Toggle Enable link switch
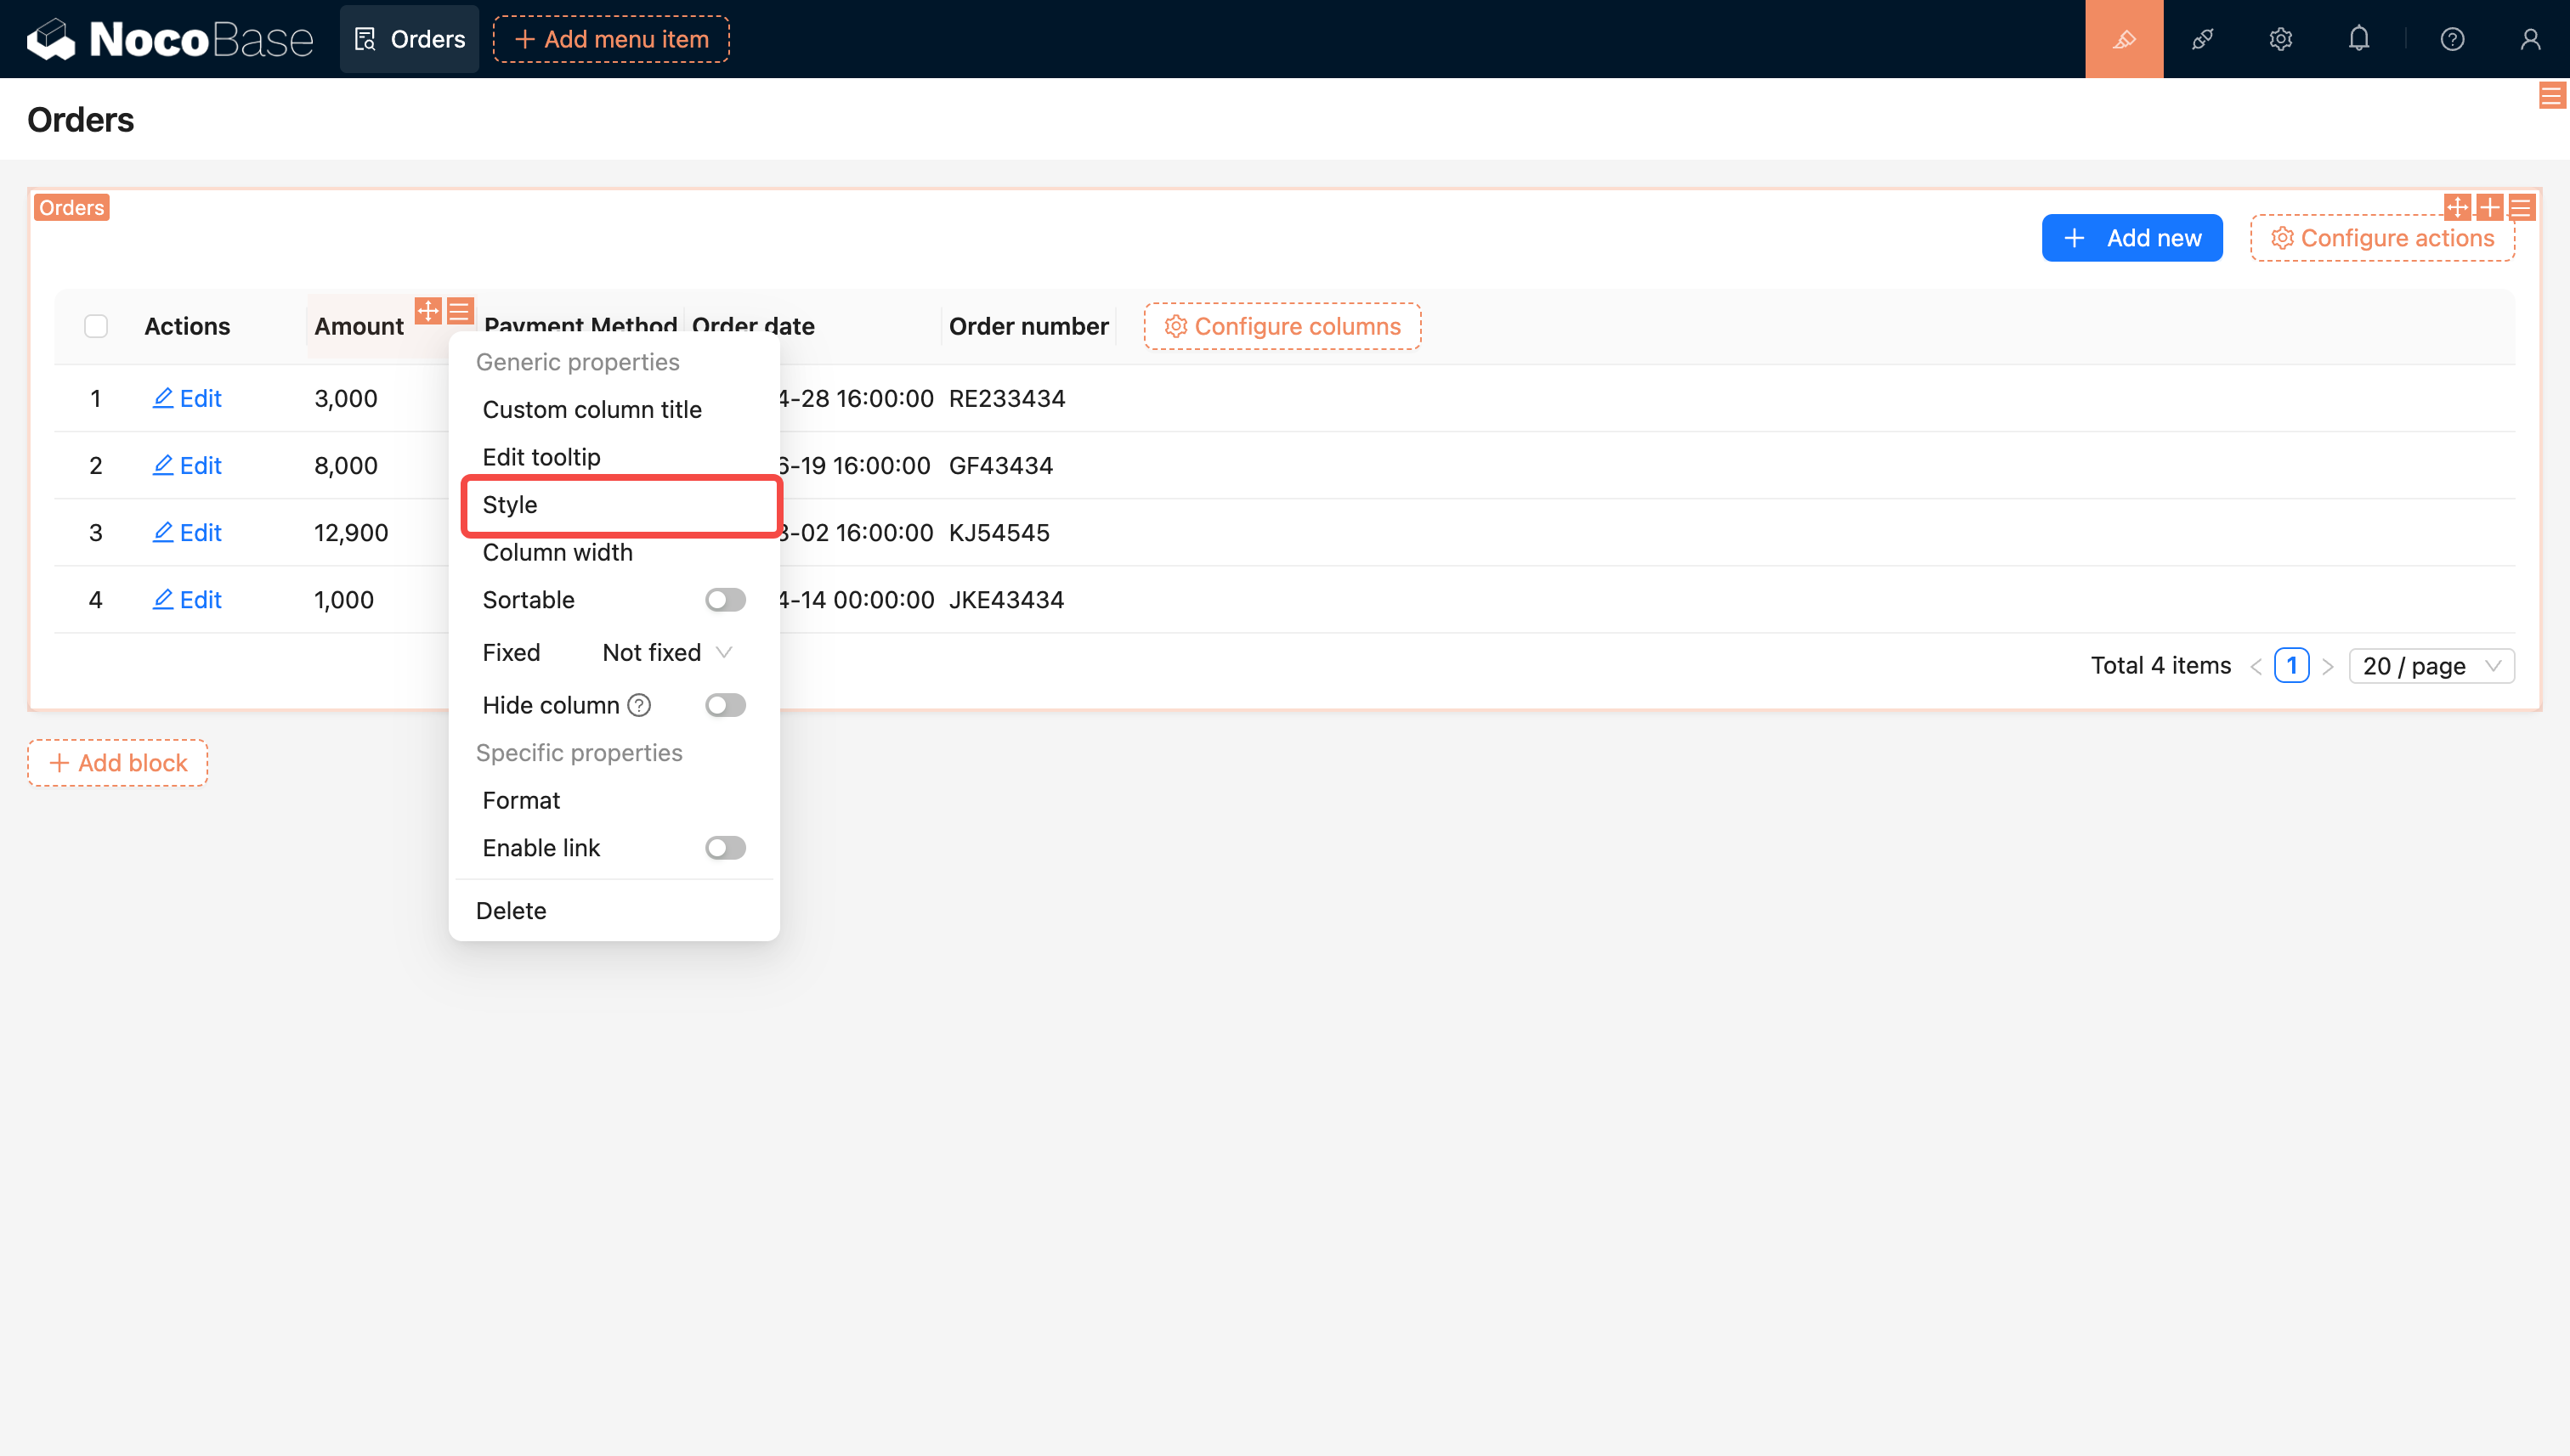Image resolution: width=2570 pixels, height=1456 pixels. tap(724, 848)
